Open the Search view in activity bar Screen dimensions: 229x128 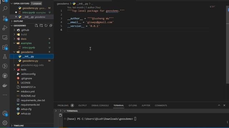point(5,9)
